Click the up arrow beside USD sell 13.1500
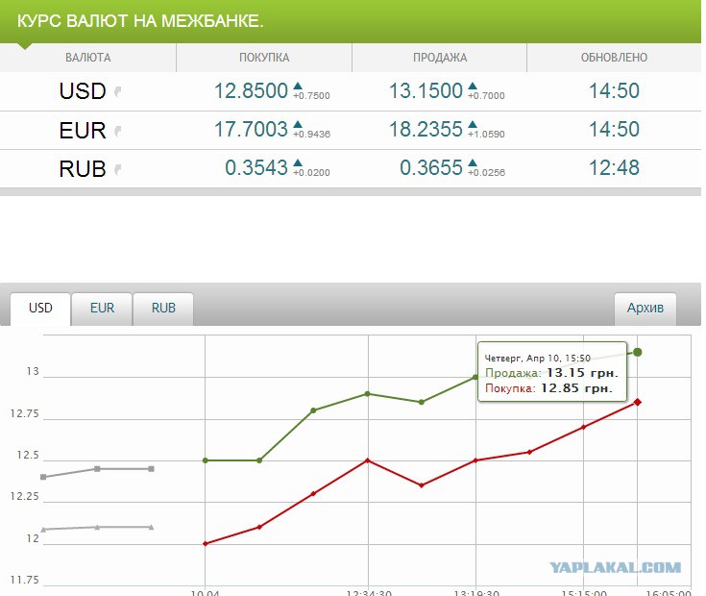This screenshot has width=706, height=596. pos(473,86)
